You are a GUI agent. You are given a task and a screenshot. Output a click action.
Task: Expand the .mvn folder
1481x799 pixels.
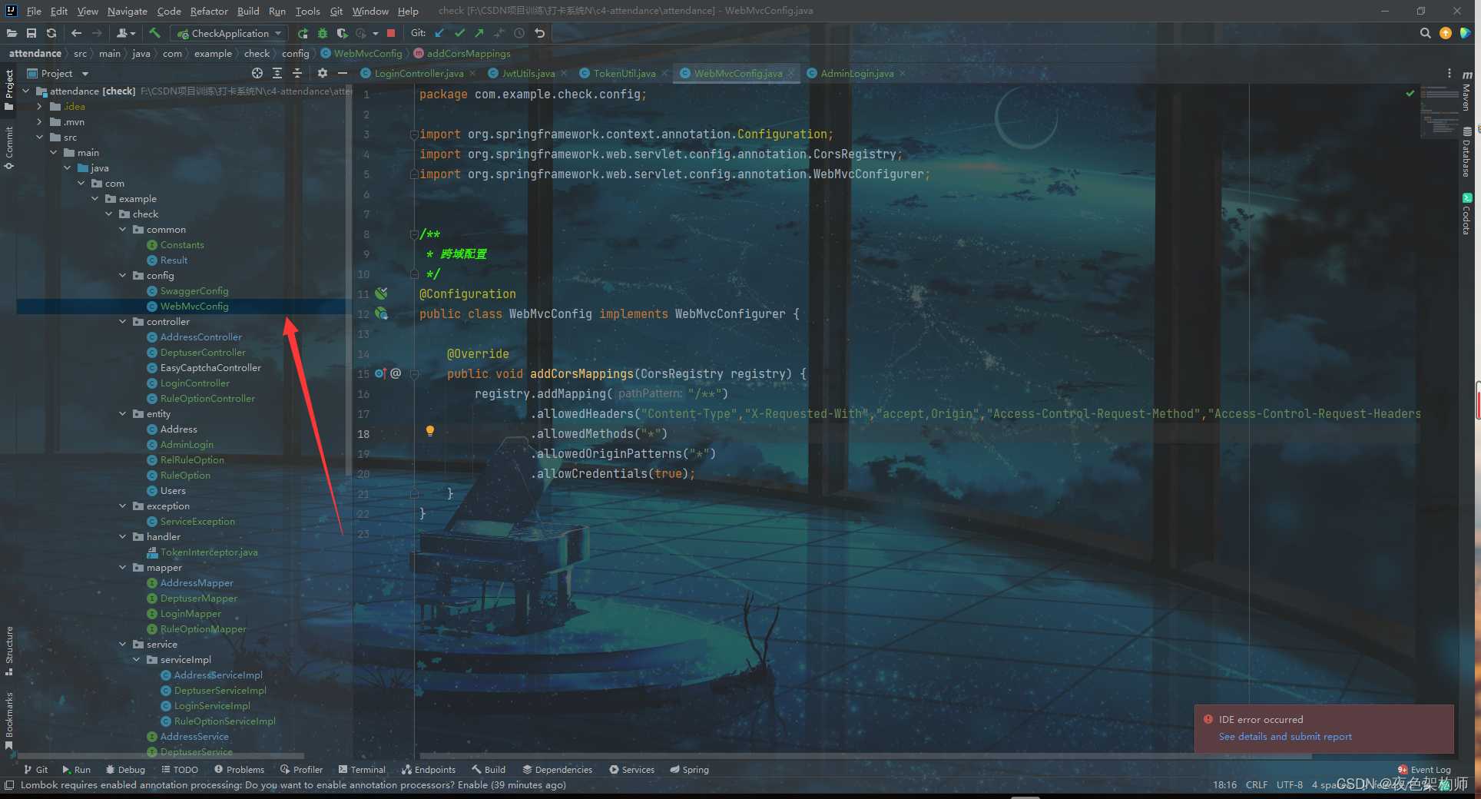[40, 122]
